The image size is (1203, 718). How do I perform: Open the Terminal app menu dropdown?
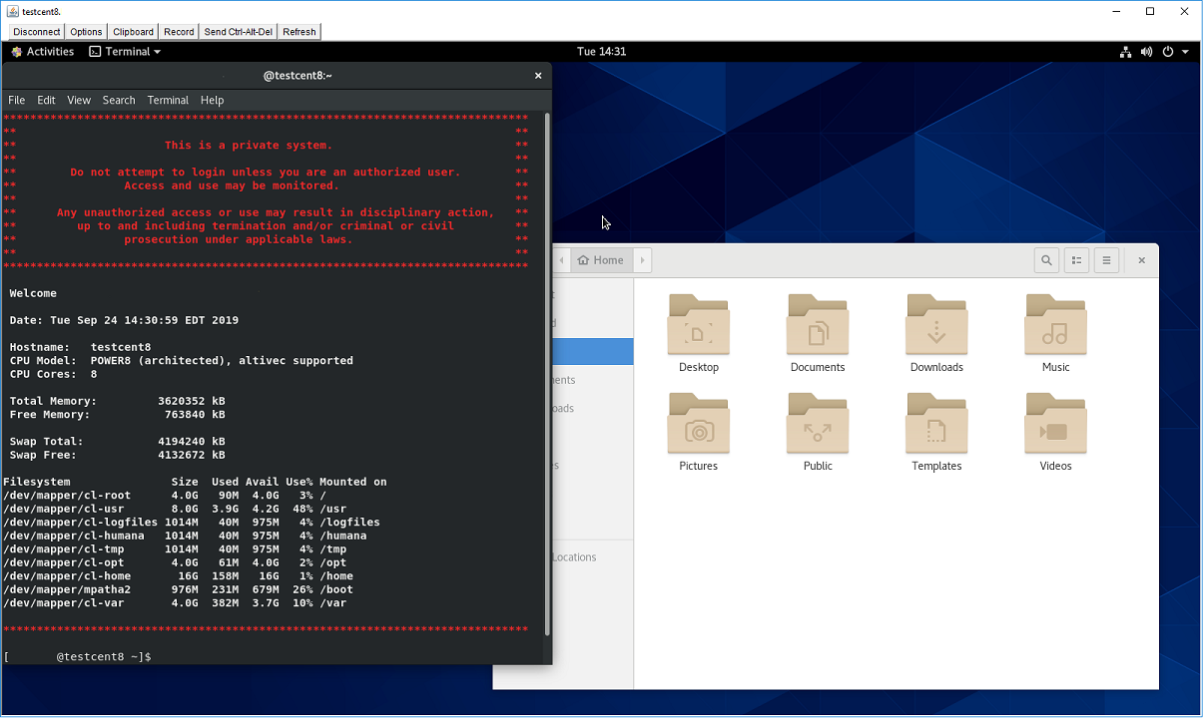tap(125, 52)
